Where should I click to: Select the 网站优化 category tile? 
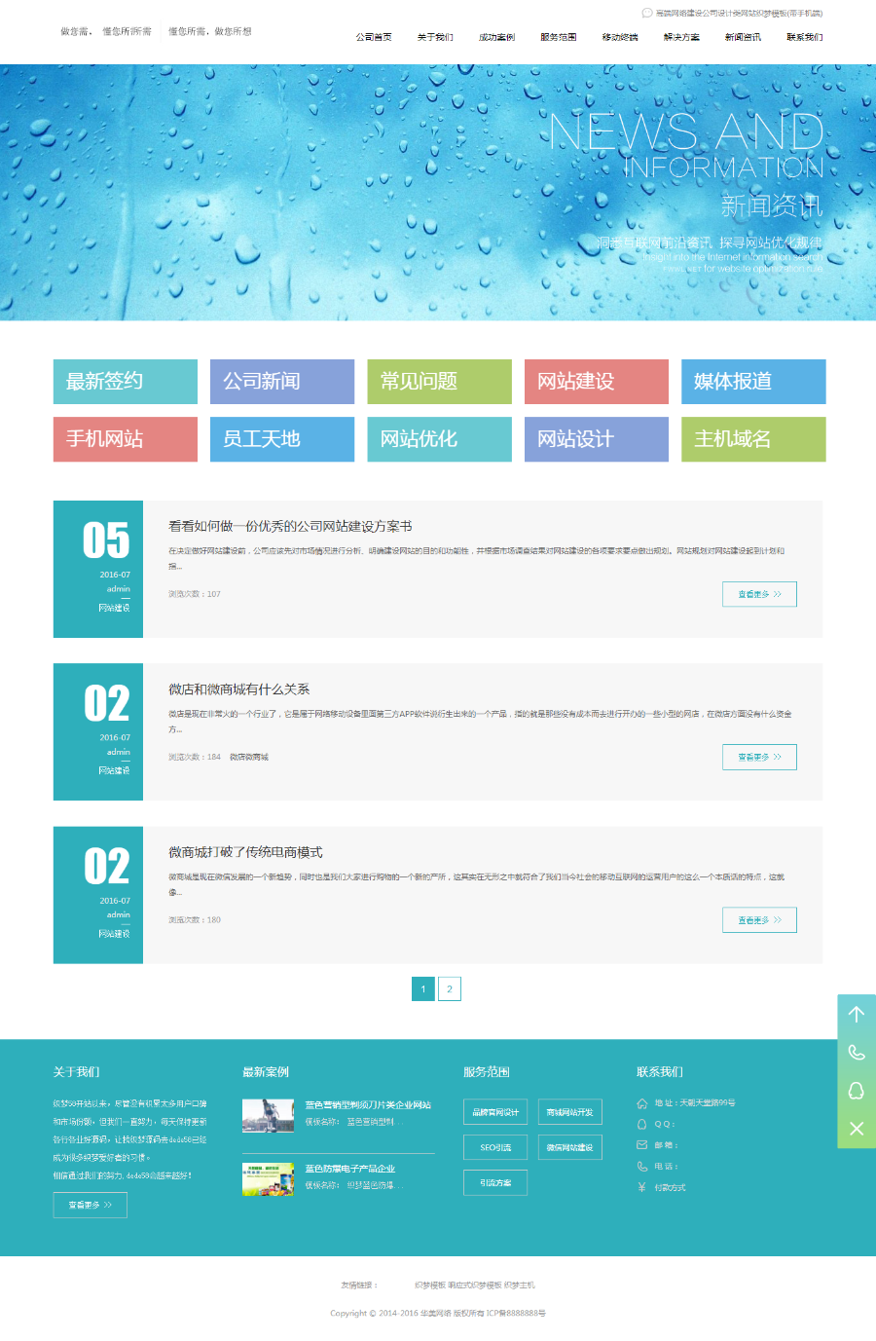(439, 439)
